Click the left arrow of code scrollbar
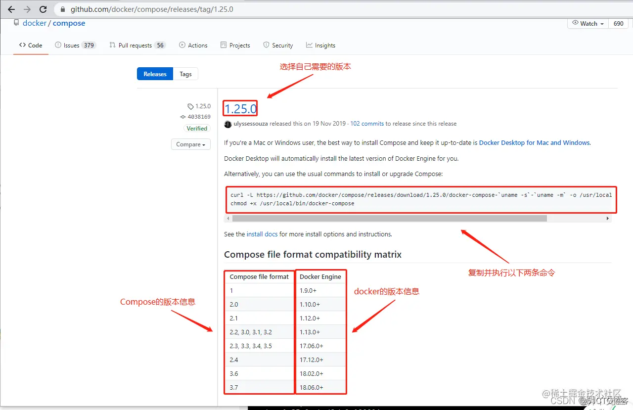Screen dimensions: 633x410 [228, 218]
